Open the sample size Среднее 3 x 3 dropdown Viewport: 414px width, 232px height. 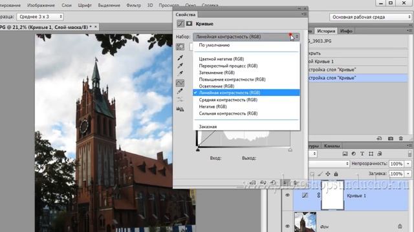coord(40,17)
